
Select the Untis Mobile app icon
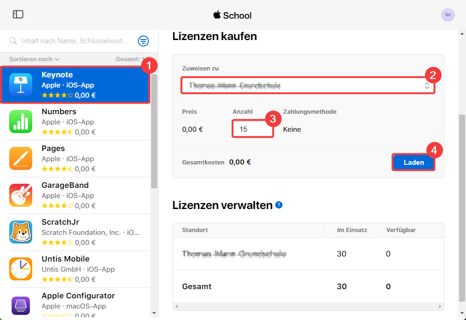21,269
